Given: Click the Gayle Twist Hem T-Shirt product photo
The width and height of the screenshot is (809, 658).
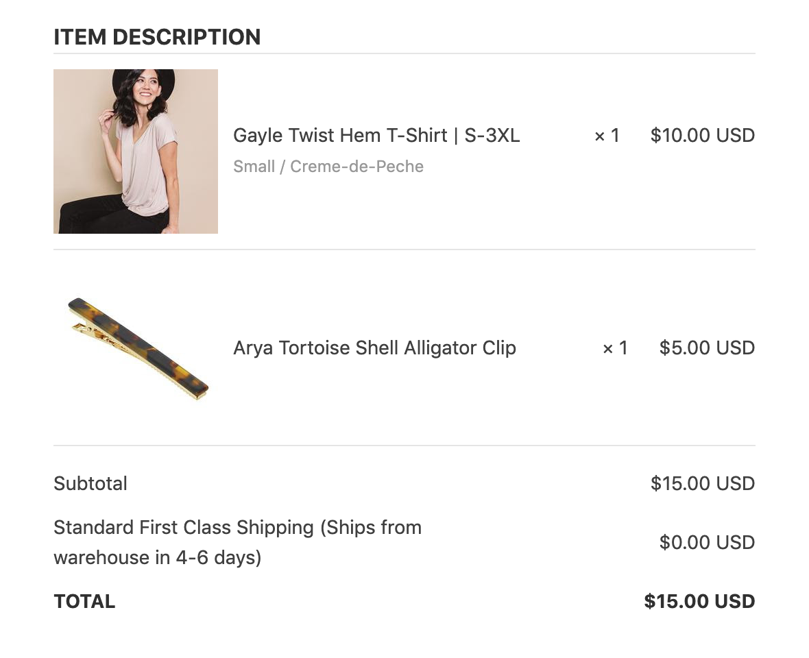Looking at the screenshot, I should pos(136,151).
